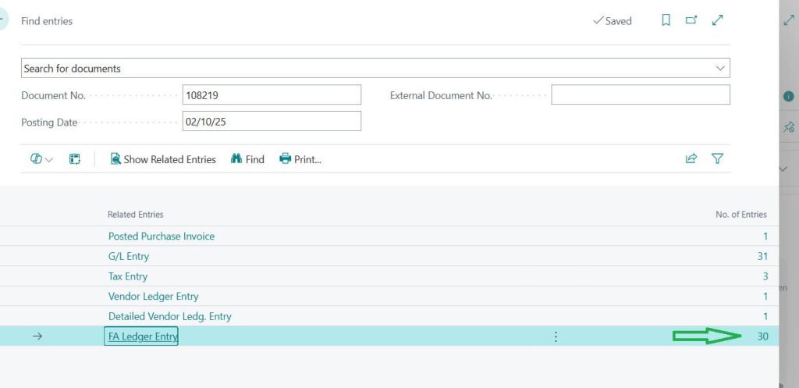Open the page in a new window
Image resolution: width=799 pixels, height=388 pixels.
pos(691,21)
